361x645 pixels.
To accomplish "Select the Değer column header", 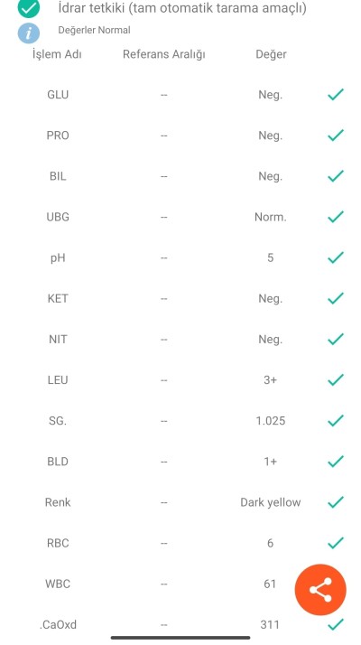I will (271, 54).
